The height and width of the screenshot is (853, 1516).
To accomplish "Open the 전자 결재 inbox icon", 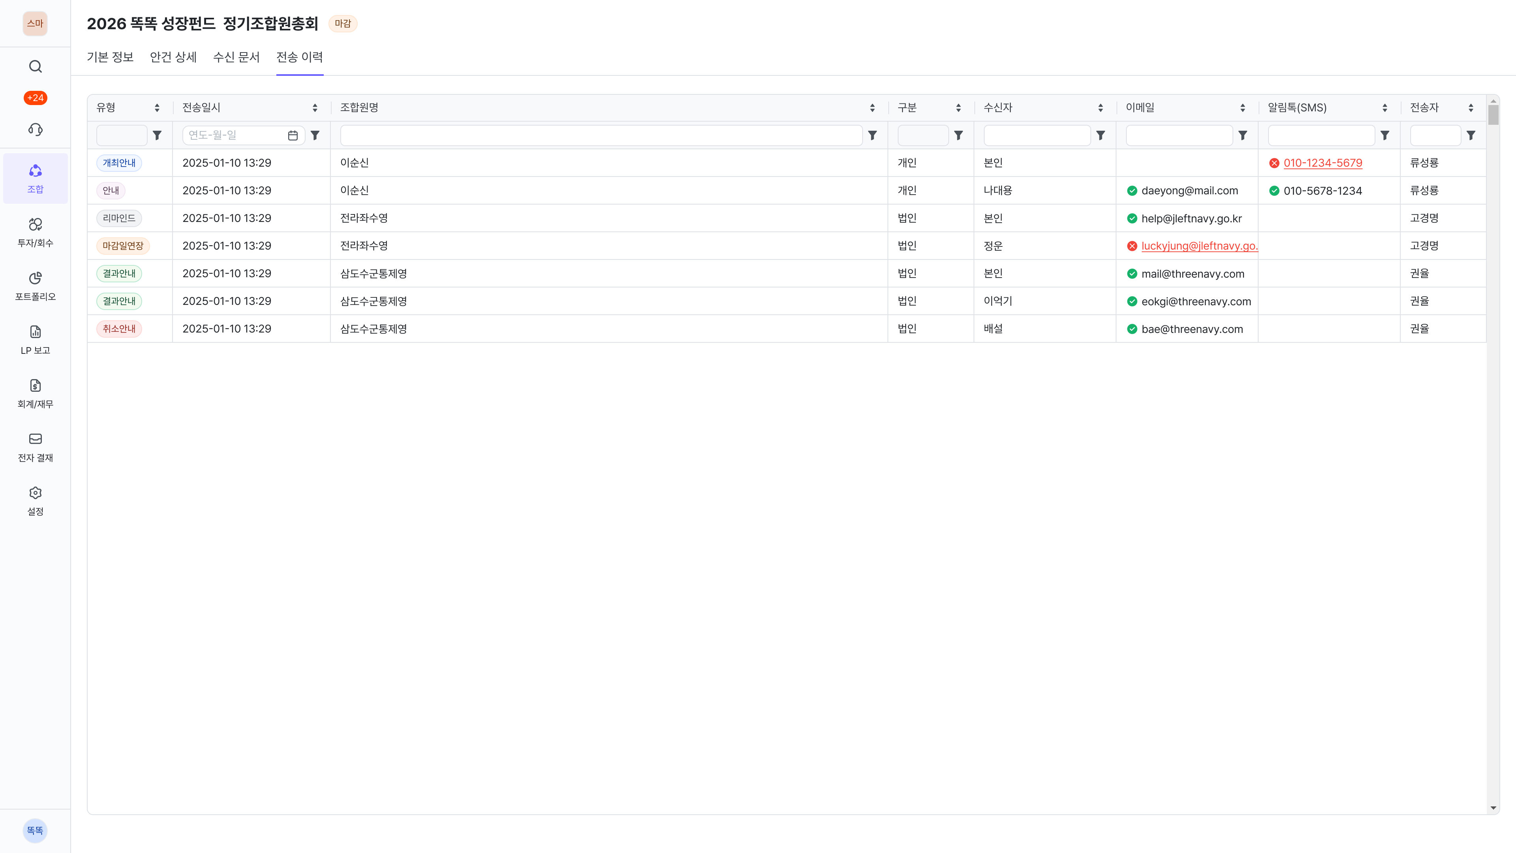I will (x=35, y=447).
